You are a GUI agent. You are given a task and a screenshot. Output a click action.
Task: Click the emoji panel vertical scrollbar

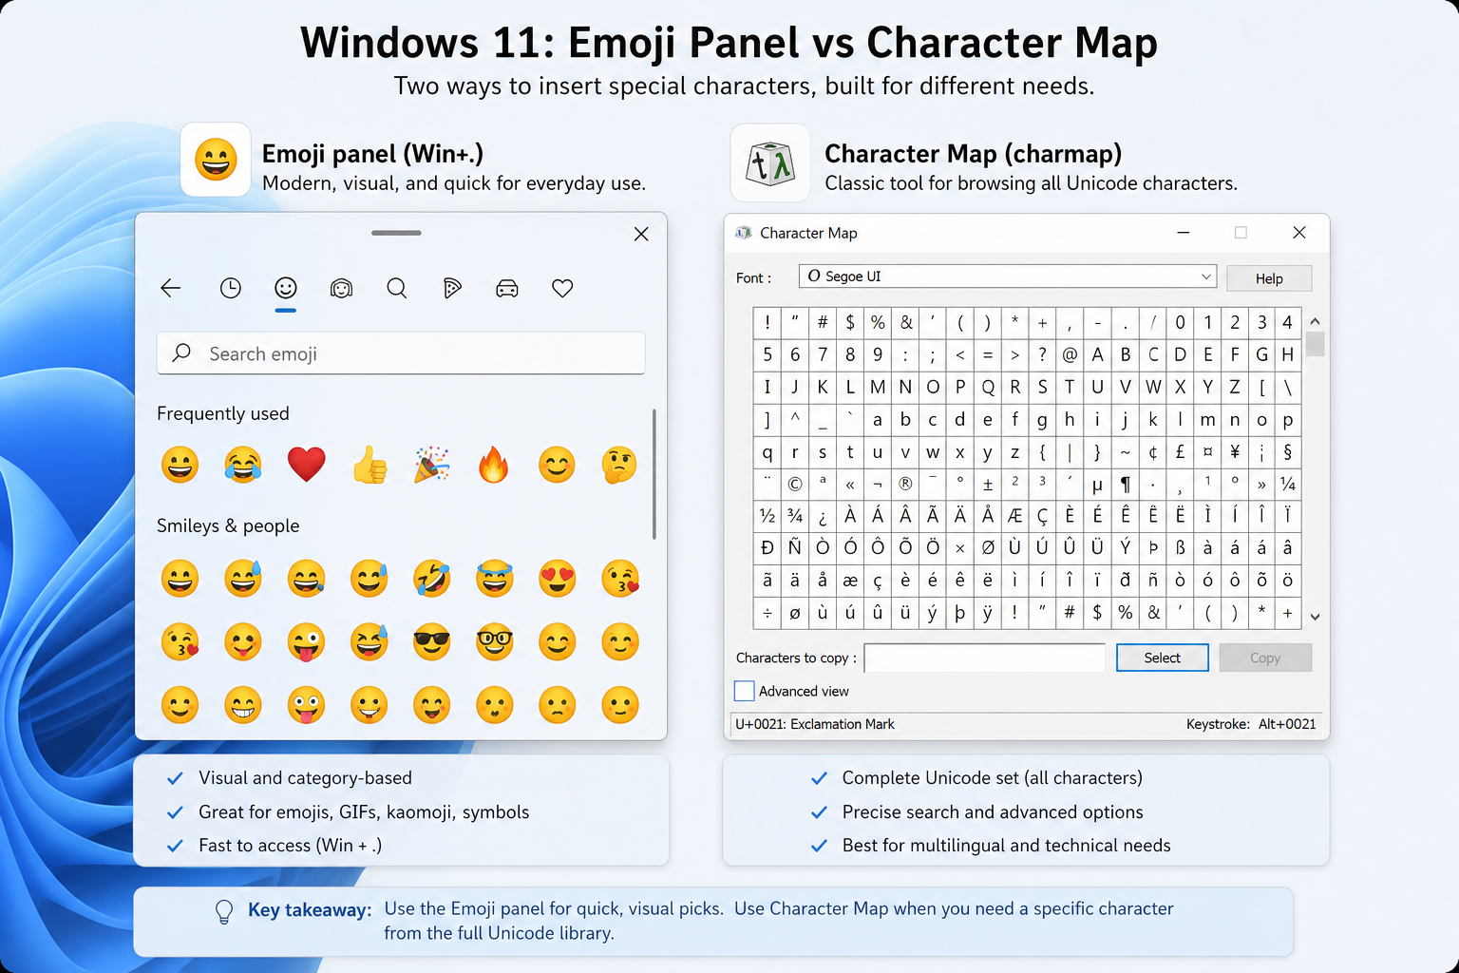(x=654, y=474)
